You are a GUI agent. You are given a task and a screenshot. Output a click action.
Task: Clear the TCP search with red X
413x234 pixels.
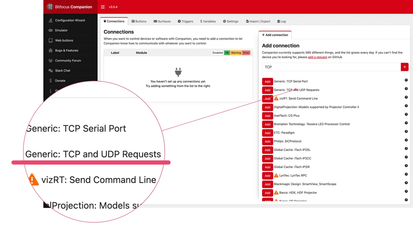[x=405, y=67]
